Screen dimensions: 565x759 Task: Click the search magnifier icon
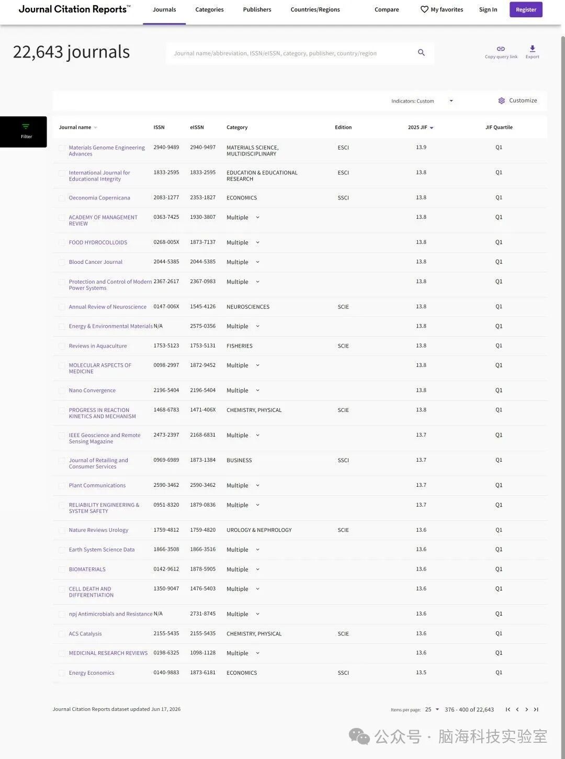(421, 52)
